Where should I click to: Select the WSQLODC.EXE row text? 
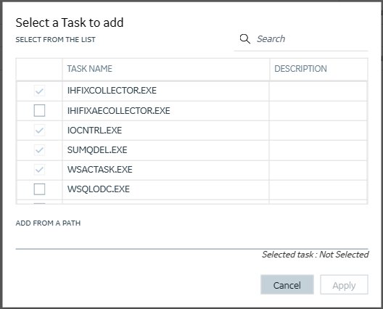click(99, 189)
